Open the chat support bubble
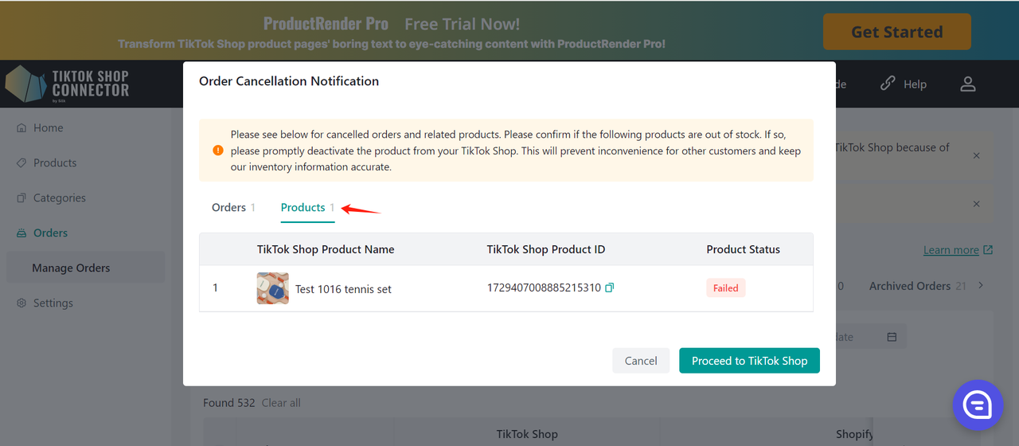 978,405
